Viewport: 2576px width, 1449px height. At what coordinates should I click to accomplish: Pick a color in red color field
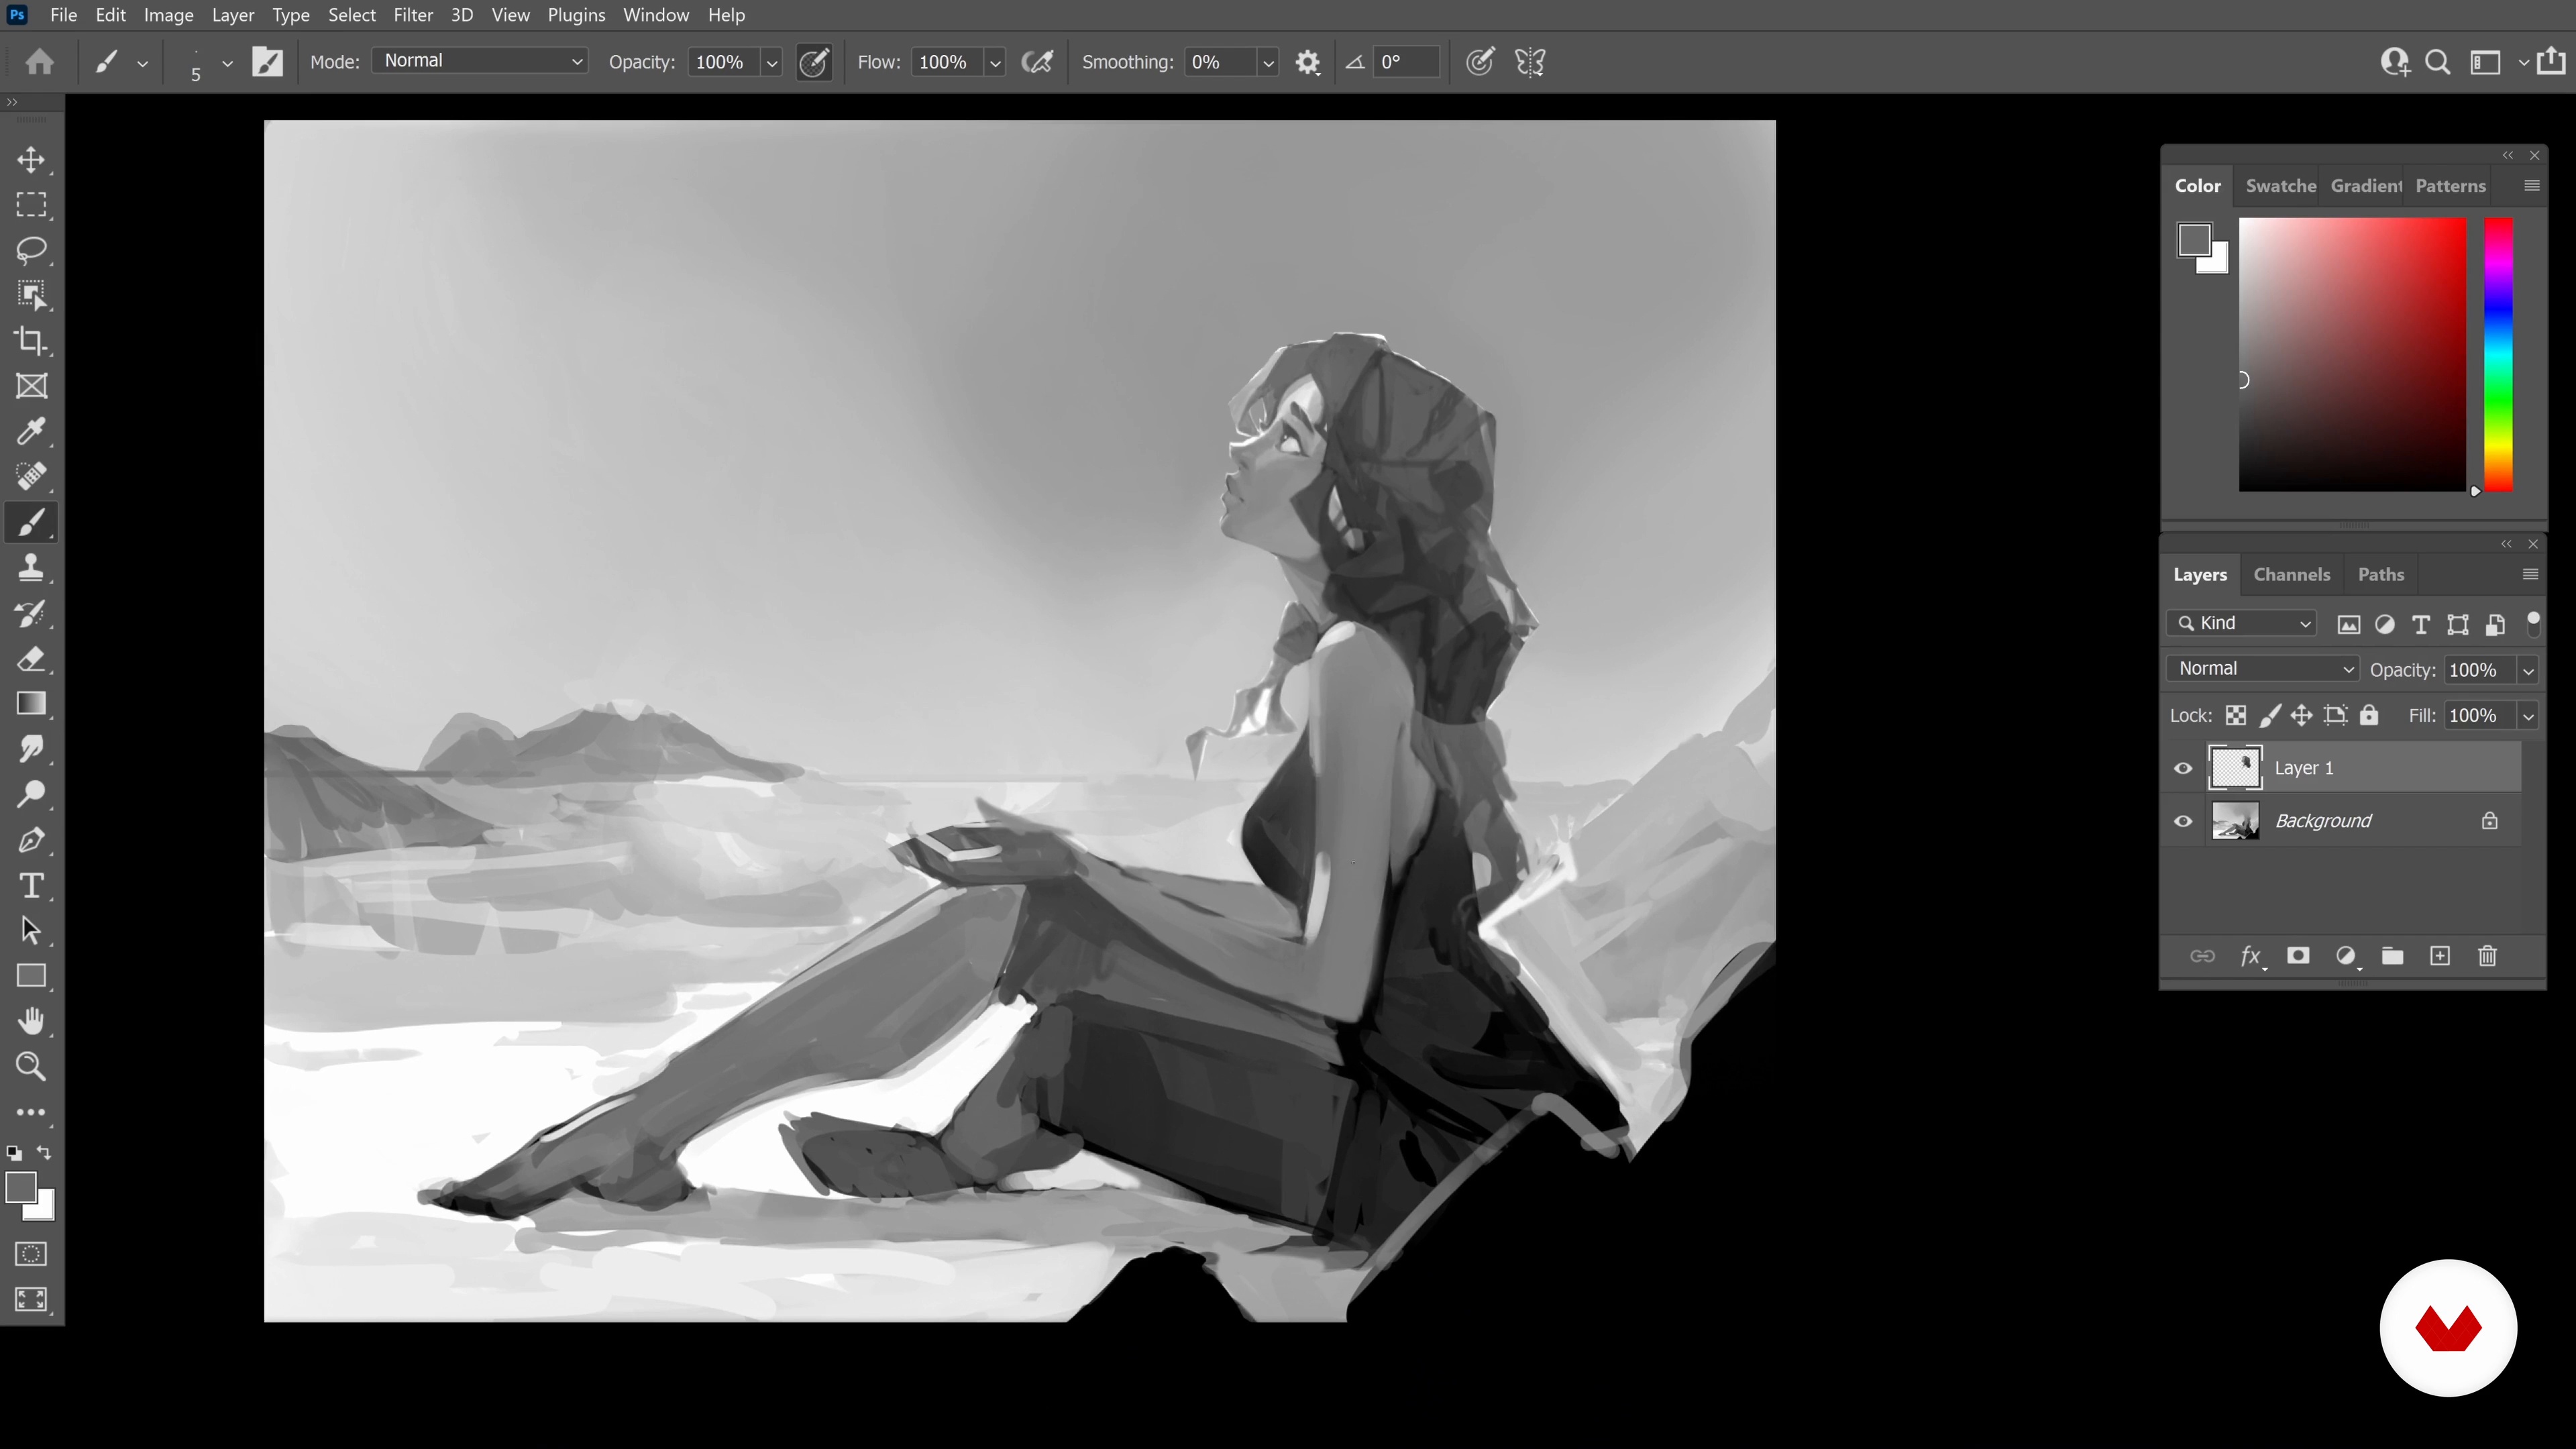(x=2352, y=354)
